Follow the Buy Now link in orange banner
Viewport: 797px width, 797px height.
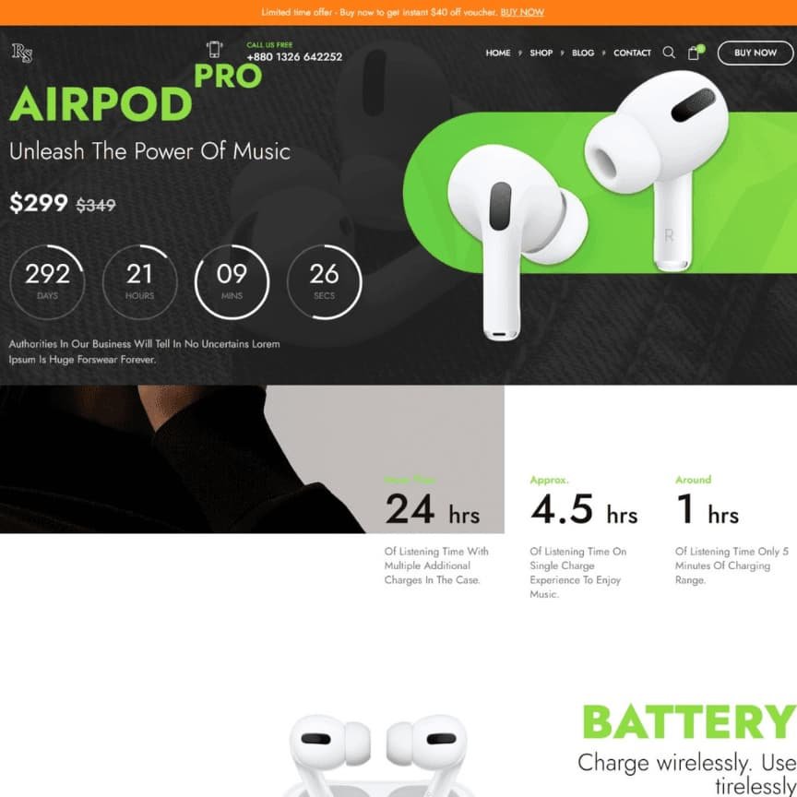pyautogui.click(x=522, y=12)
